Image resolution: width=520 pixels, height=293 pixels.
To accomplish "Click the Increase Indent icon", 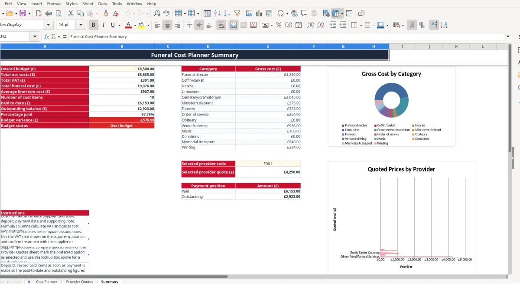I will tap(333, 25).
